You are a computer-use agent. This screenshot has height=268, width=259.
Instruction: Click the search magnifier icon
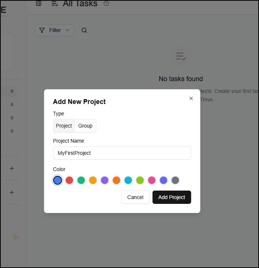84,30
